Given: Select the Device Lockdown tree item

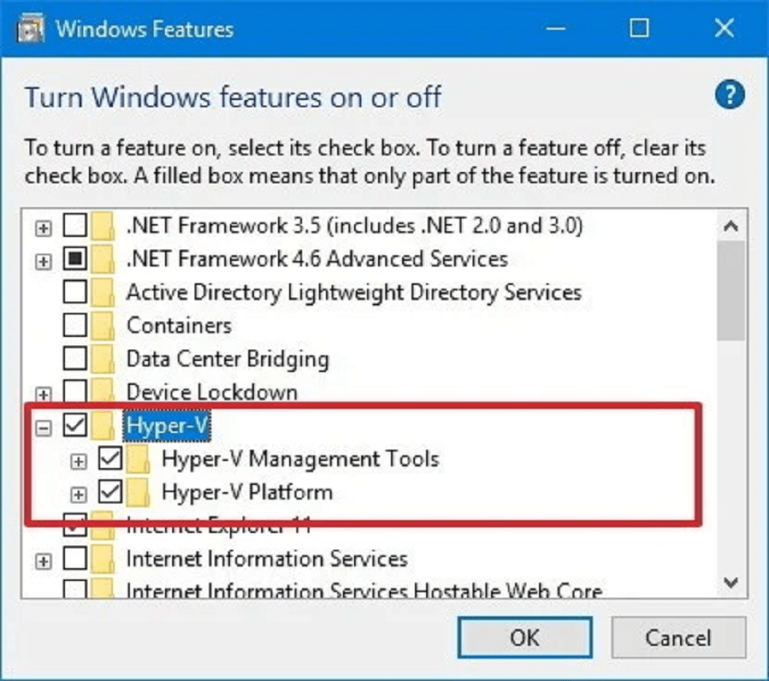Looking at the screenshot, I should tap(211, 392).
